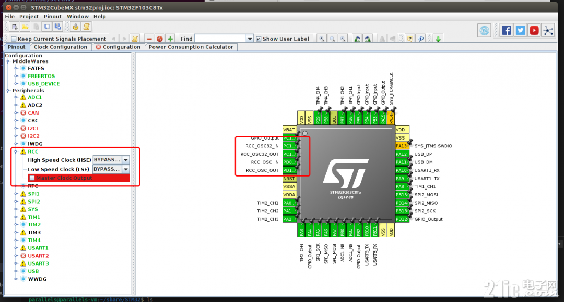
Task: Select the FATFS middleware item
Action: pyautogui.click(x=36, y=69)
